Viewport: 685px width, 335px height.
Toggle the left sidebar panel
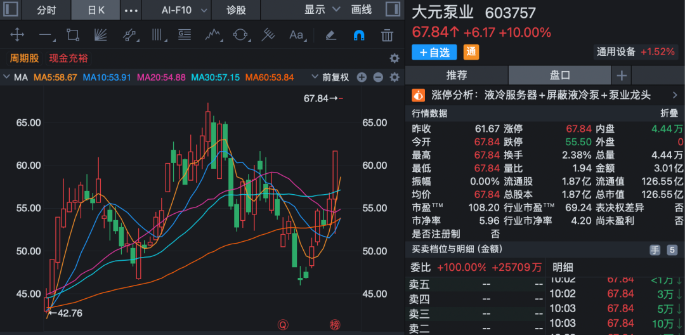coord(11,10)
